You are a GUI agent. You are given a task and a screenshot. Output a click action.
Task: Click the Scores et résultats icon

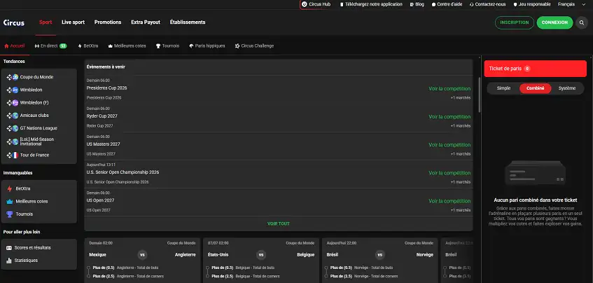point(8,248)
